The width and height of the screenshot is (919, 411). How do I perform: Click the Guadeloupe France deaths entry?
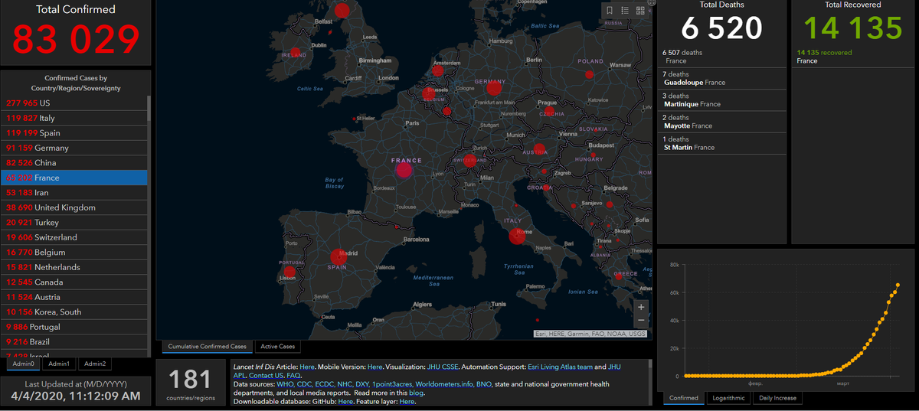(x=723, y=79)
